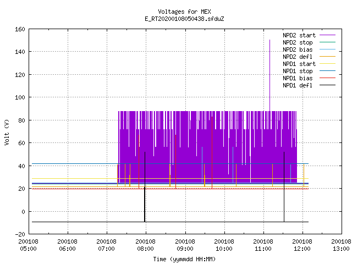The image size is (352, 264).
Task: Click the 'NPD1 bias' legend label
Action: [298, 78]
